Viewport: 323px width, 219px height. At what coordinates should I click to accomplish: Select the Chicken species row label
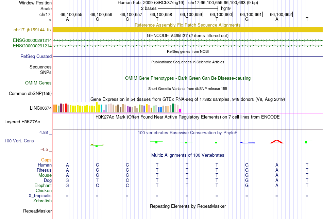tap(44, 190)
